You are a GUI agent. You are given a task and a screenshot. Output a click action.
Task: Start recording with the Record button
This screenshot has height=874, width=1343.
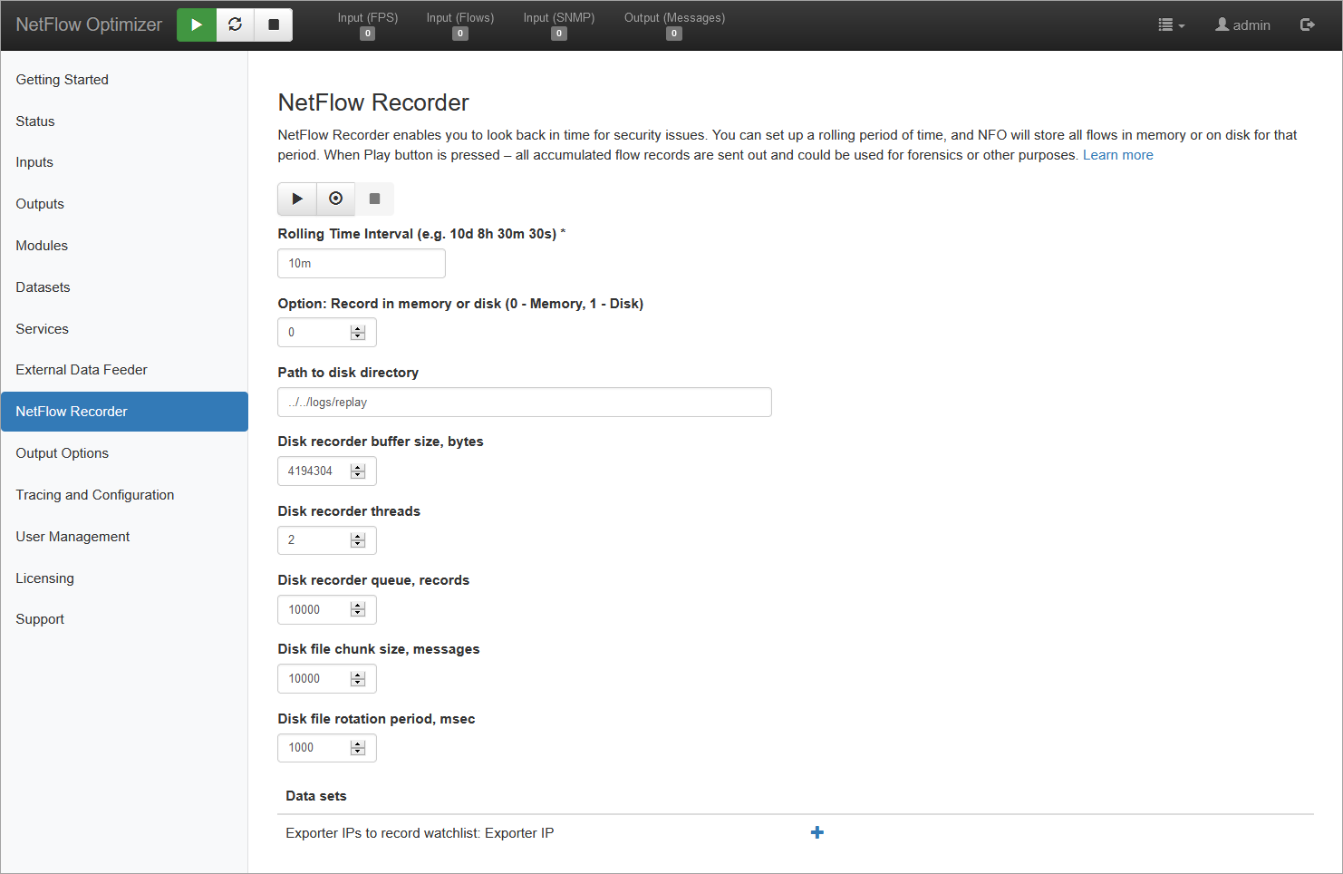click(336, 199)
